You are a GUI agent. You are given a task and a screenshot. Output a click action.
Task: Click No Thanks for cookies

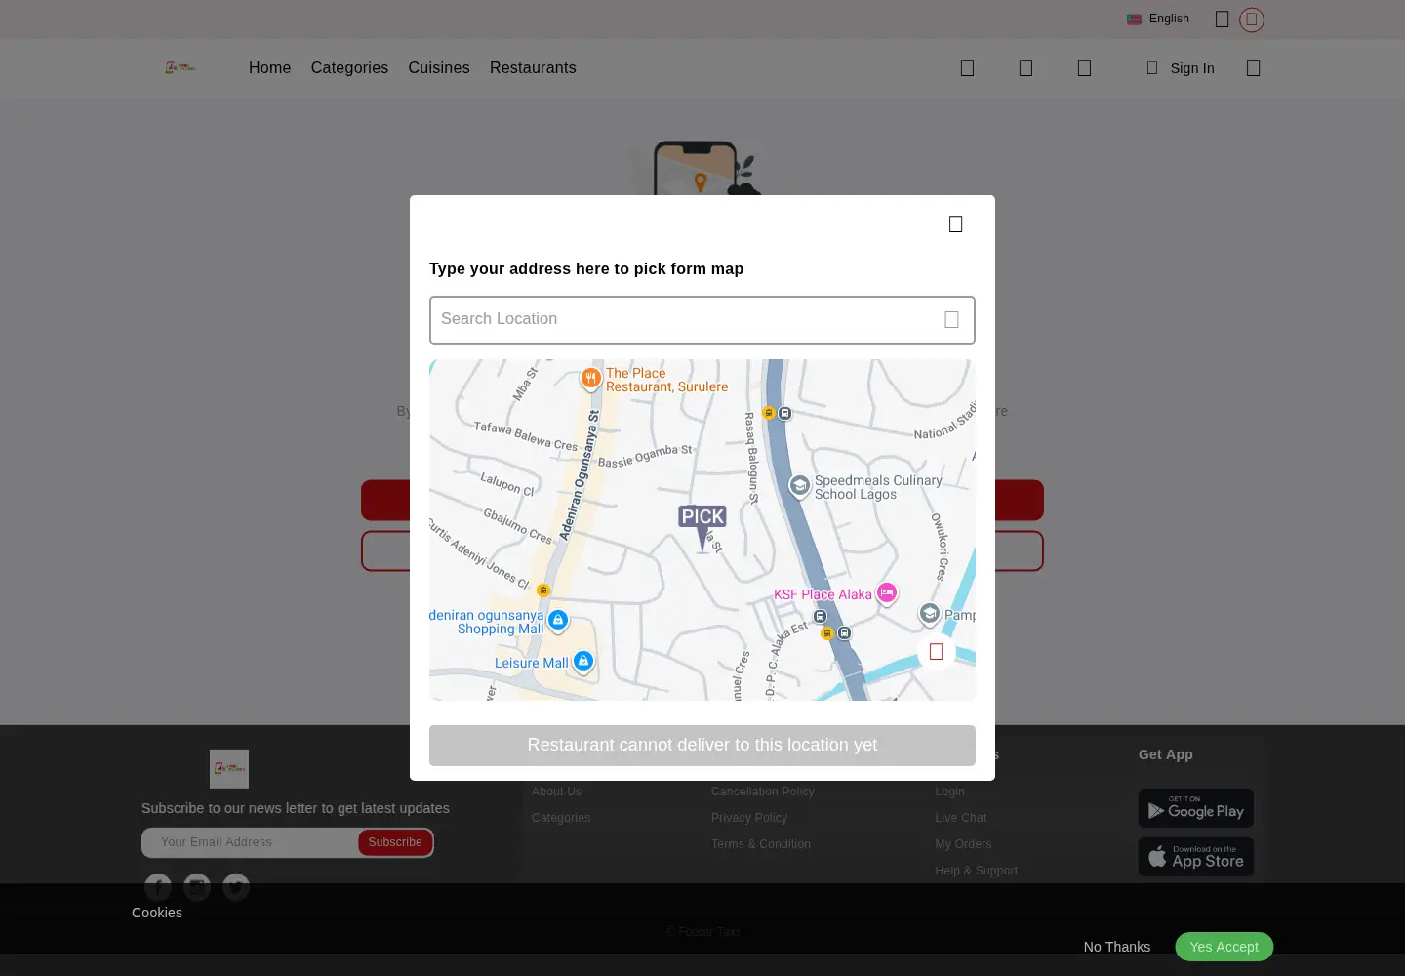(1117, 947)
